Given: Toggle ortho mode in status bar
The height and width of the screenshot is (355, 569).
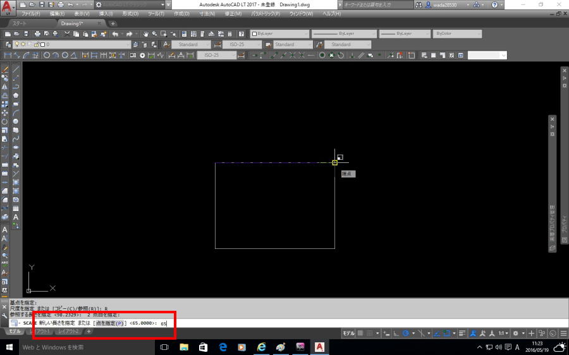Looking at the screenshot, I should pyautogui.click(x=396, y=333).
